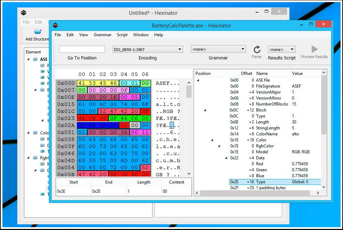Viewport: 343px width, 230px height.
Task: Click the Process Results play icon
Action: (x=314, y=49)
